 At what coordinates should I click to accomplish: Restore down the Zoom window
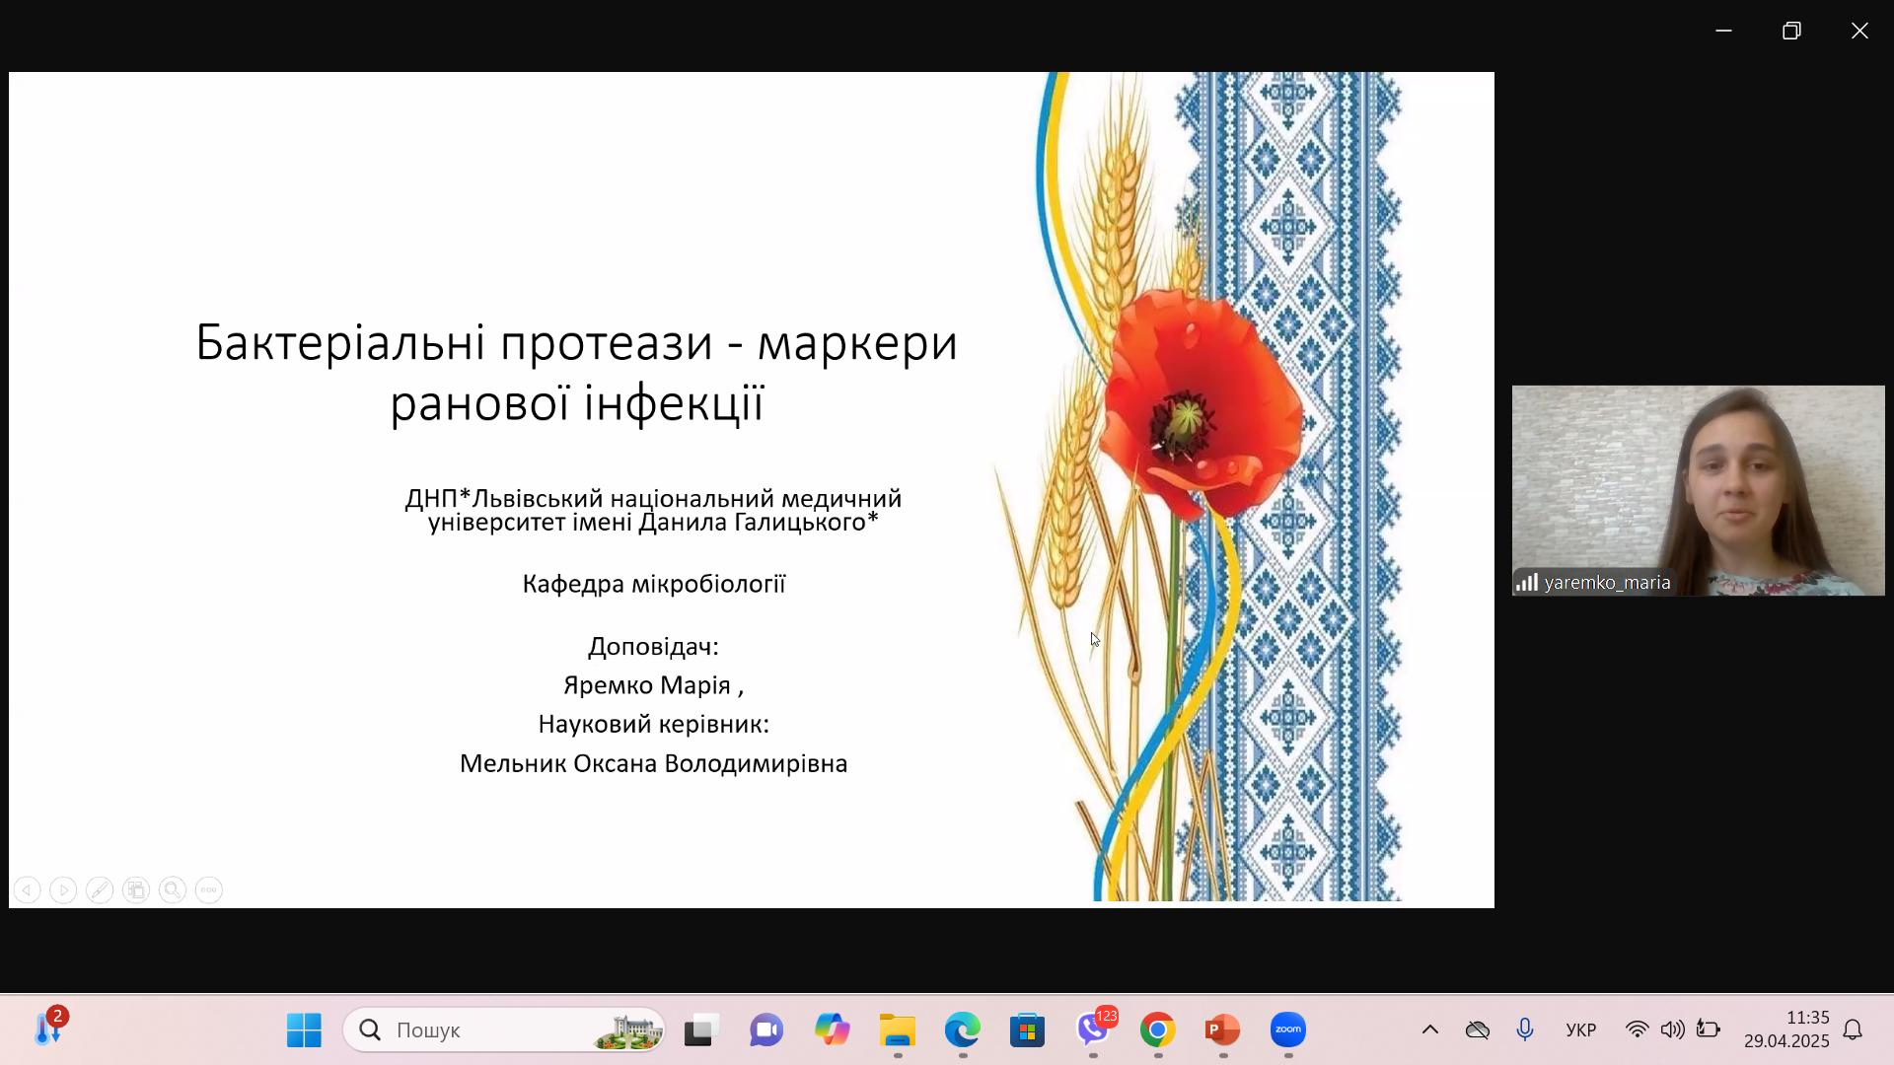[x=1791, y=31]
